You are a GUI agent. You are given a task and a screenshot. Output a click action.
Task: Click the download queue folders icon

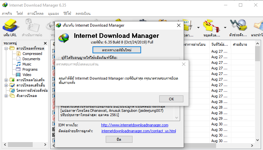[12, 96]
